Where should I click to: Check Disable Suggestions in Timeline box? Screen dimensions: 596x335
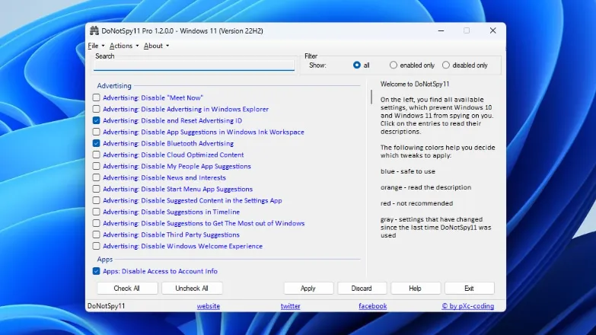(96, 212)
